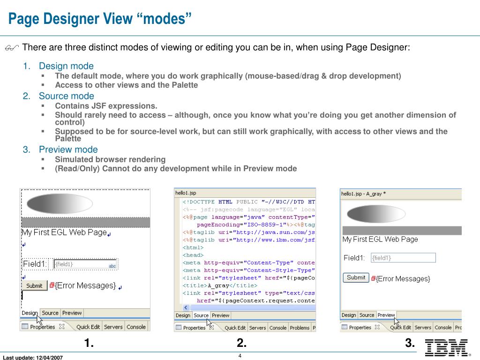Click the 'Last update: 12/04/2007' footer text
Viewport: 480px width, 360px height.
pos(33,357)
